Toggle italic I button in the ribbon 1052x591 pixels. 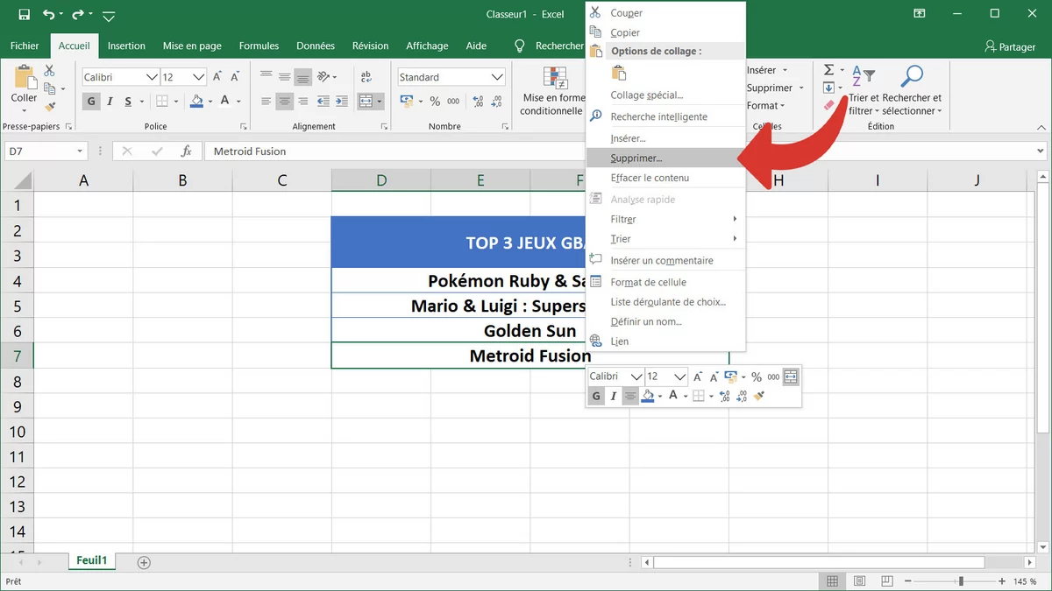coord(110,102)
